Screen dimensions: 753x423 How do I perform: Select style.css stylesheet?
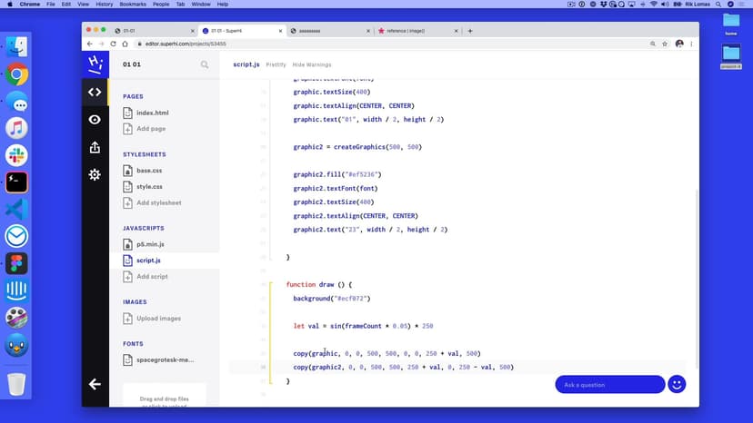149,186
